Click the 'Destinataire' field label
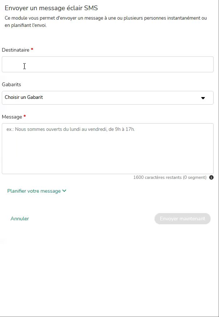 [x=16, y=50]
